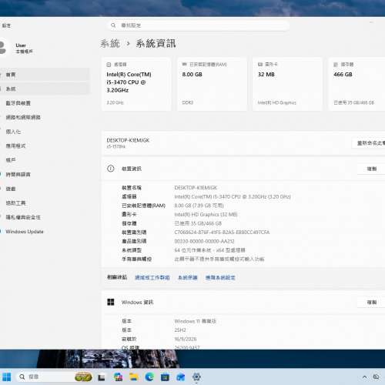Click the DESKTOP-K1EMJGK PC name heading
Image resolution: width=385 pixels, height=385 pixels.
coord(128,140)
